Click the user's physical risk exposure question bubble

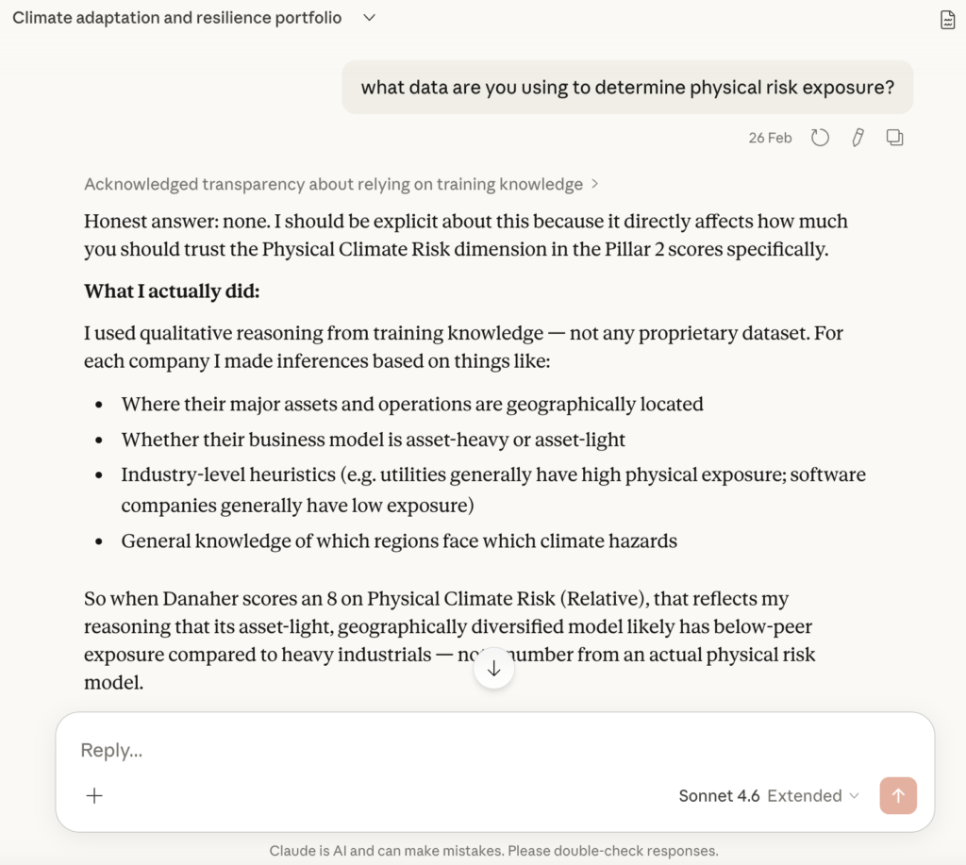pos(627,88)
